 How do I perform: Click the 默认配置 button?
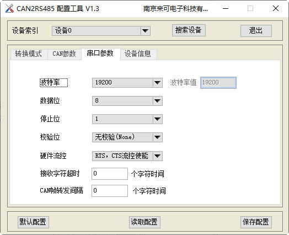pyautogui.click(x=33, y=222)
